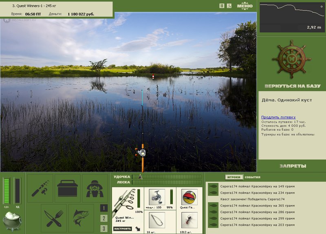Open the fisherman profile icon
Viewport: 326px width, 234px height.
[x=95, y=188]
